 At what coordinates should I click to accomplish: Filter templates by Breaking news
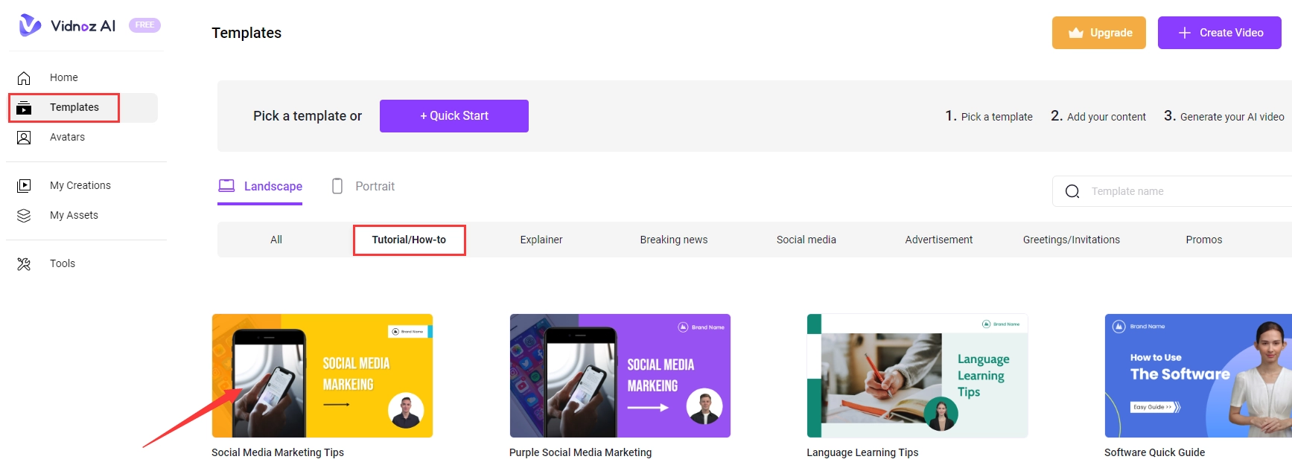[673, 240]
